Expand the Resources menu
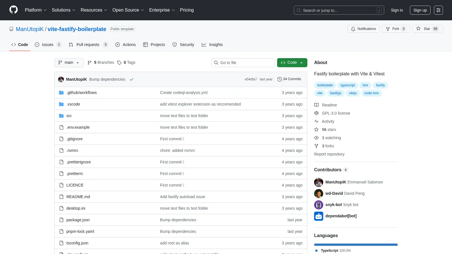Viewport: 452px width, 254px height. pyautogui.click(x=94, y=10)
